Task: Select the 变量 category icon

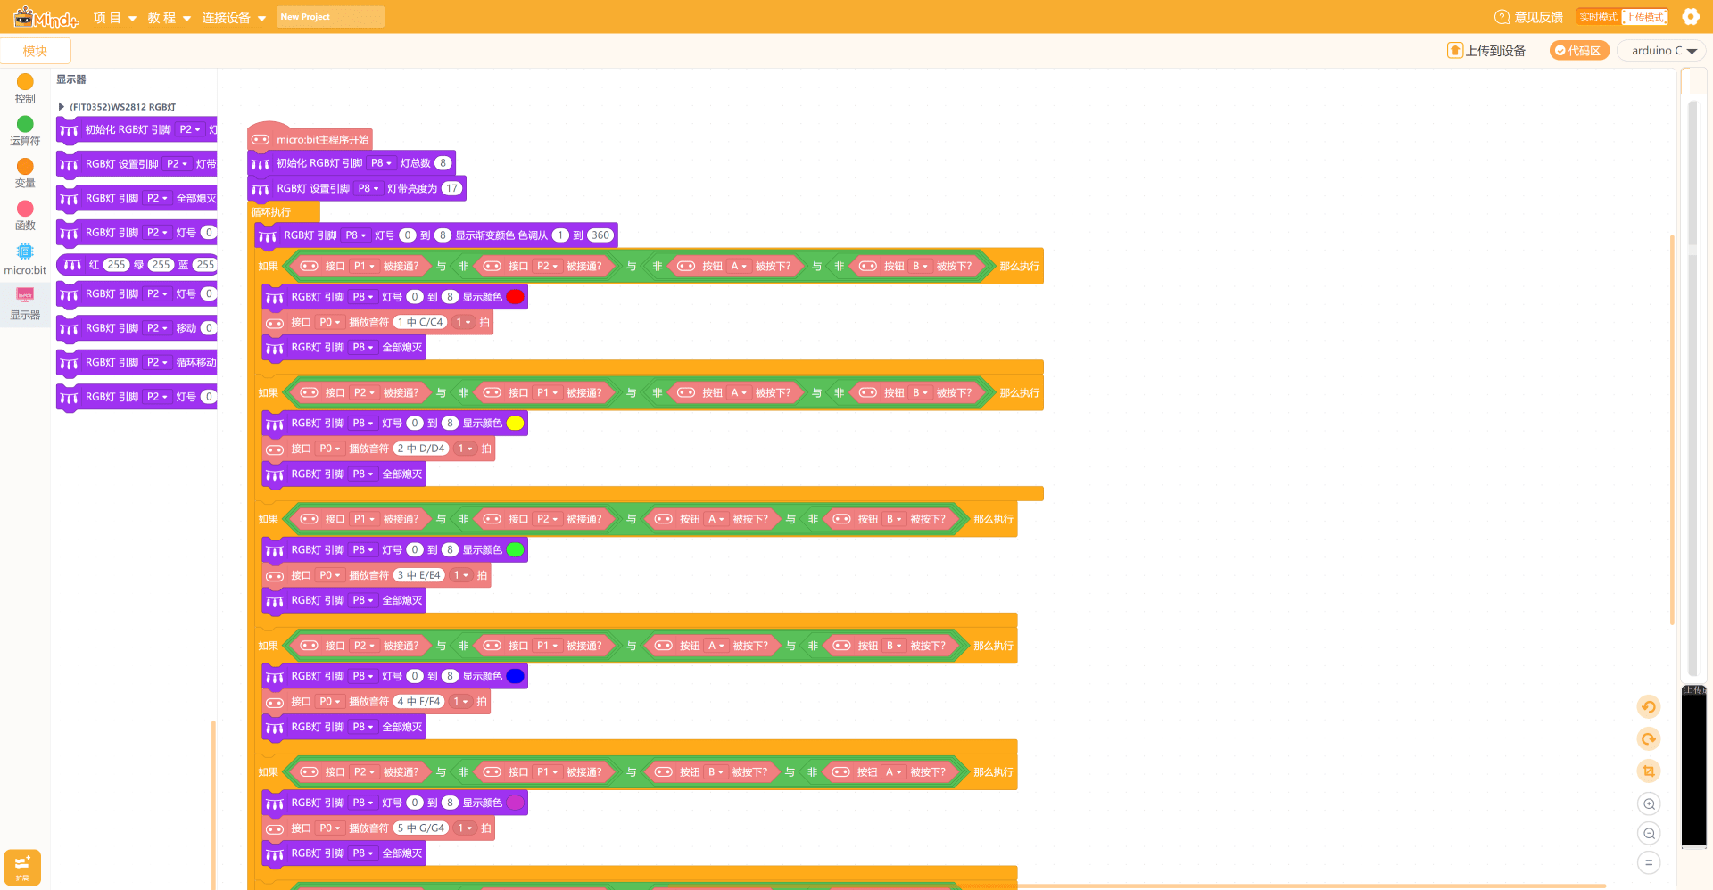Action: coord(25,173)
